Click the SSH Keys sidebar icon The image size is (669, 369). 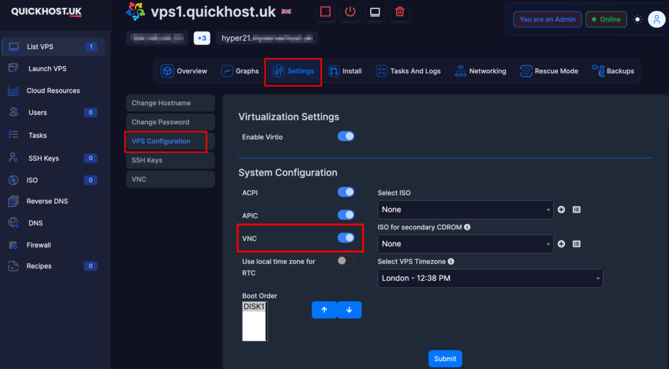13,158
